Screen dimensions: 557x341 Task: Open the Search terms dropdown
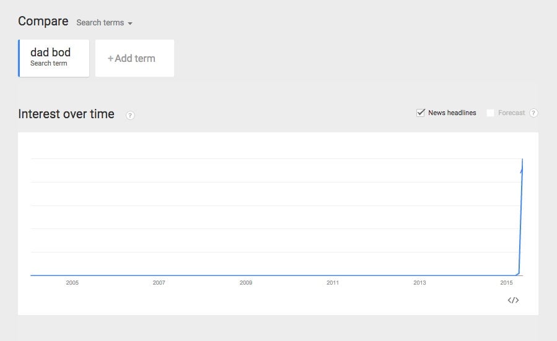(104, 23)
